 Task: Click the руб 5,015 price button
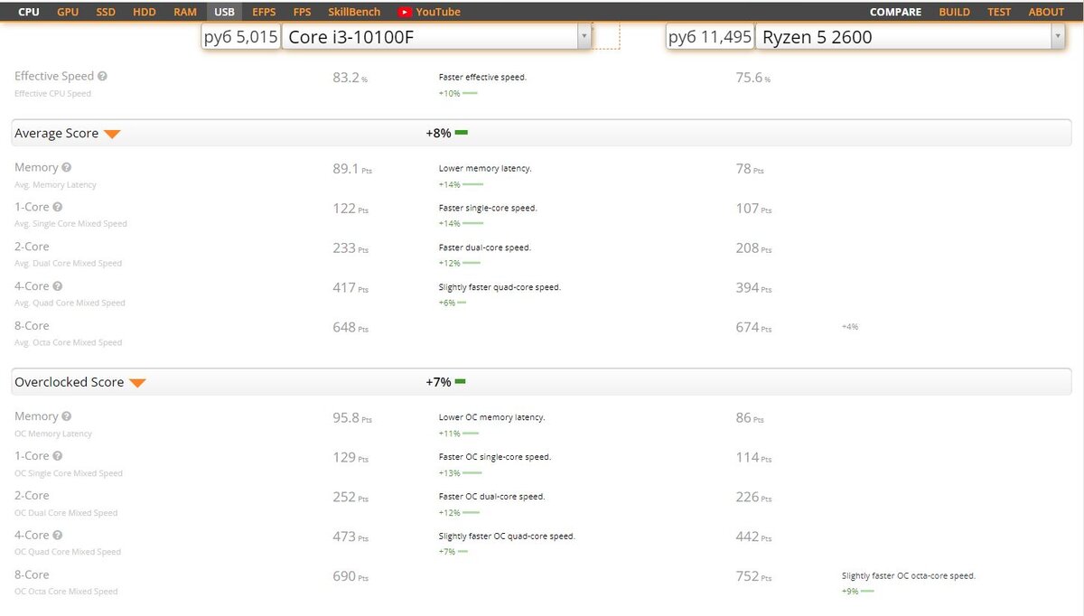point(240,37)
